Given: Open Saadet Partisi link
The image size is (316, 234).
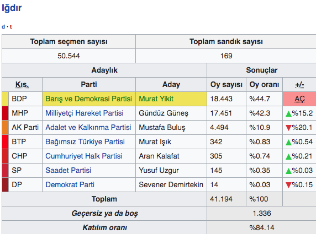Looking at the screenshot, I should [69, 170].
